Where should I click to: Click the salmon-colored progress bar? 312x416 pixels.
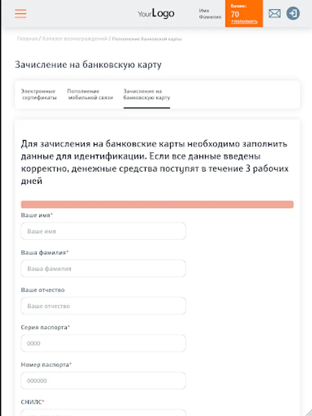point(157,204)
